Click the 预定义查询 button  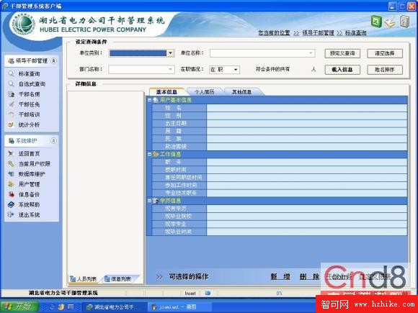point(342,53)
